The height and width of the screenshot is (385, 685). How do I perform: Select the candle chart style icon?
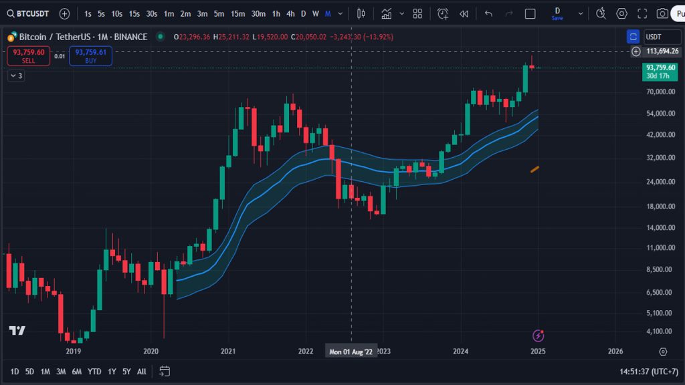point(361,13)
